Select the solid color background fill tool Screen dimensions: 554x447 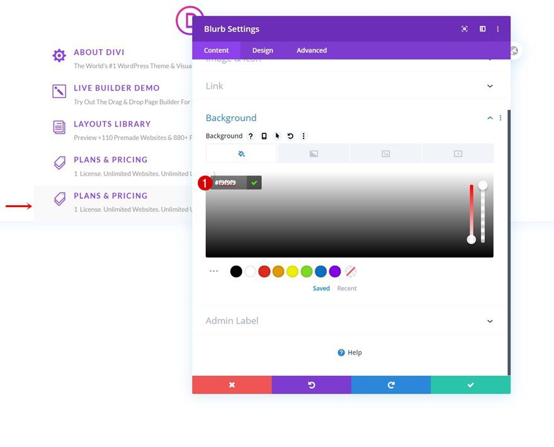pyautogui.click(x=240, y=152)
